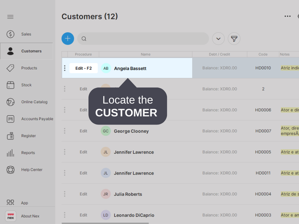Open row menu dots for Julia Roberts
The width and height of the screenshot is (299, 224).
tap(65, 194)
